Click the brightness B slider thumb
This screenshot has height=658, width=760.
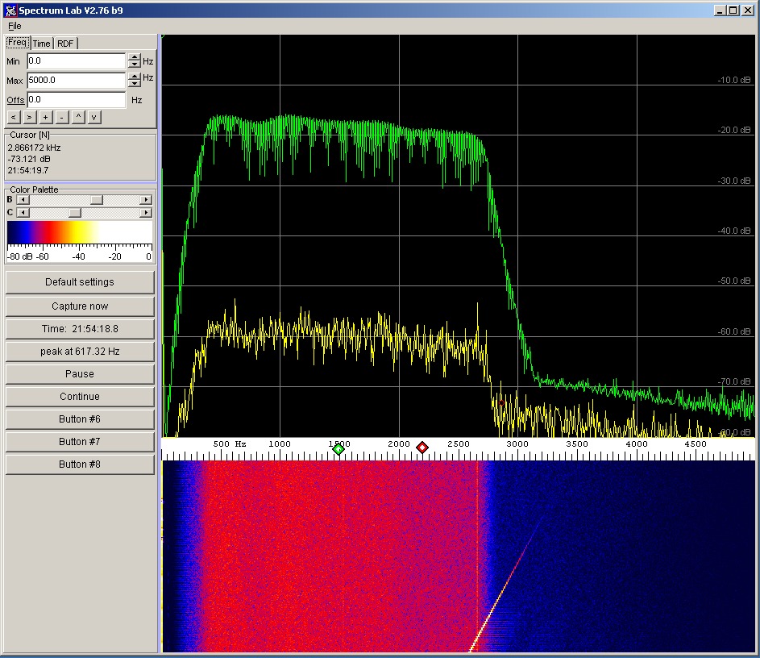pyautogui.click(x=96, y=199)
